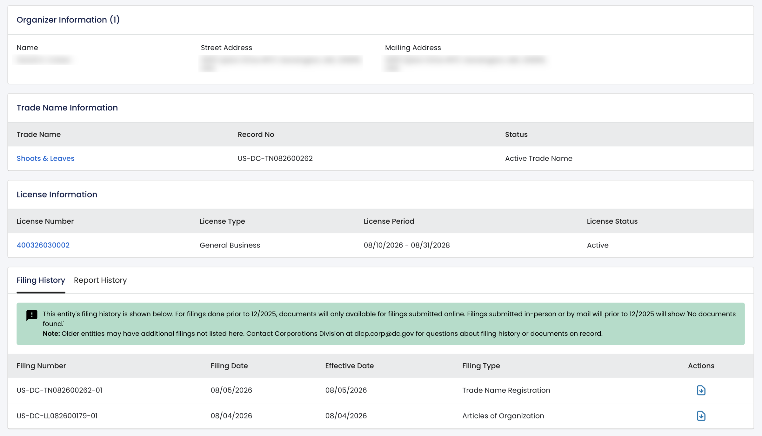The image size is (762, 436).
Task: Click the Record No column header
Action: tap(256, 134)
